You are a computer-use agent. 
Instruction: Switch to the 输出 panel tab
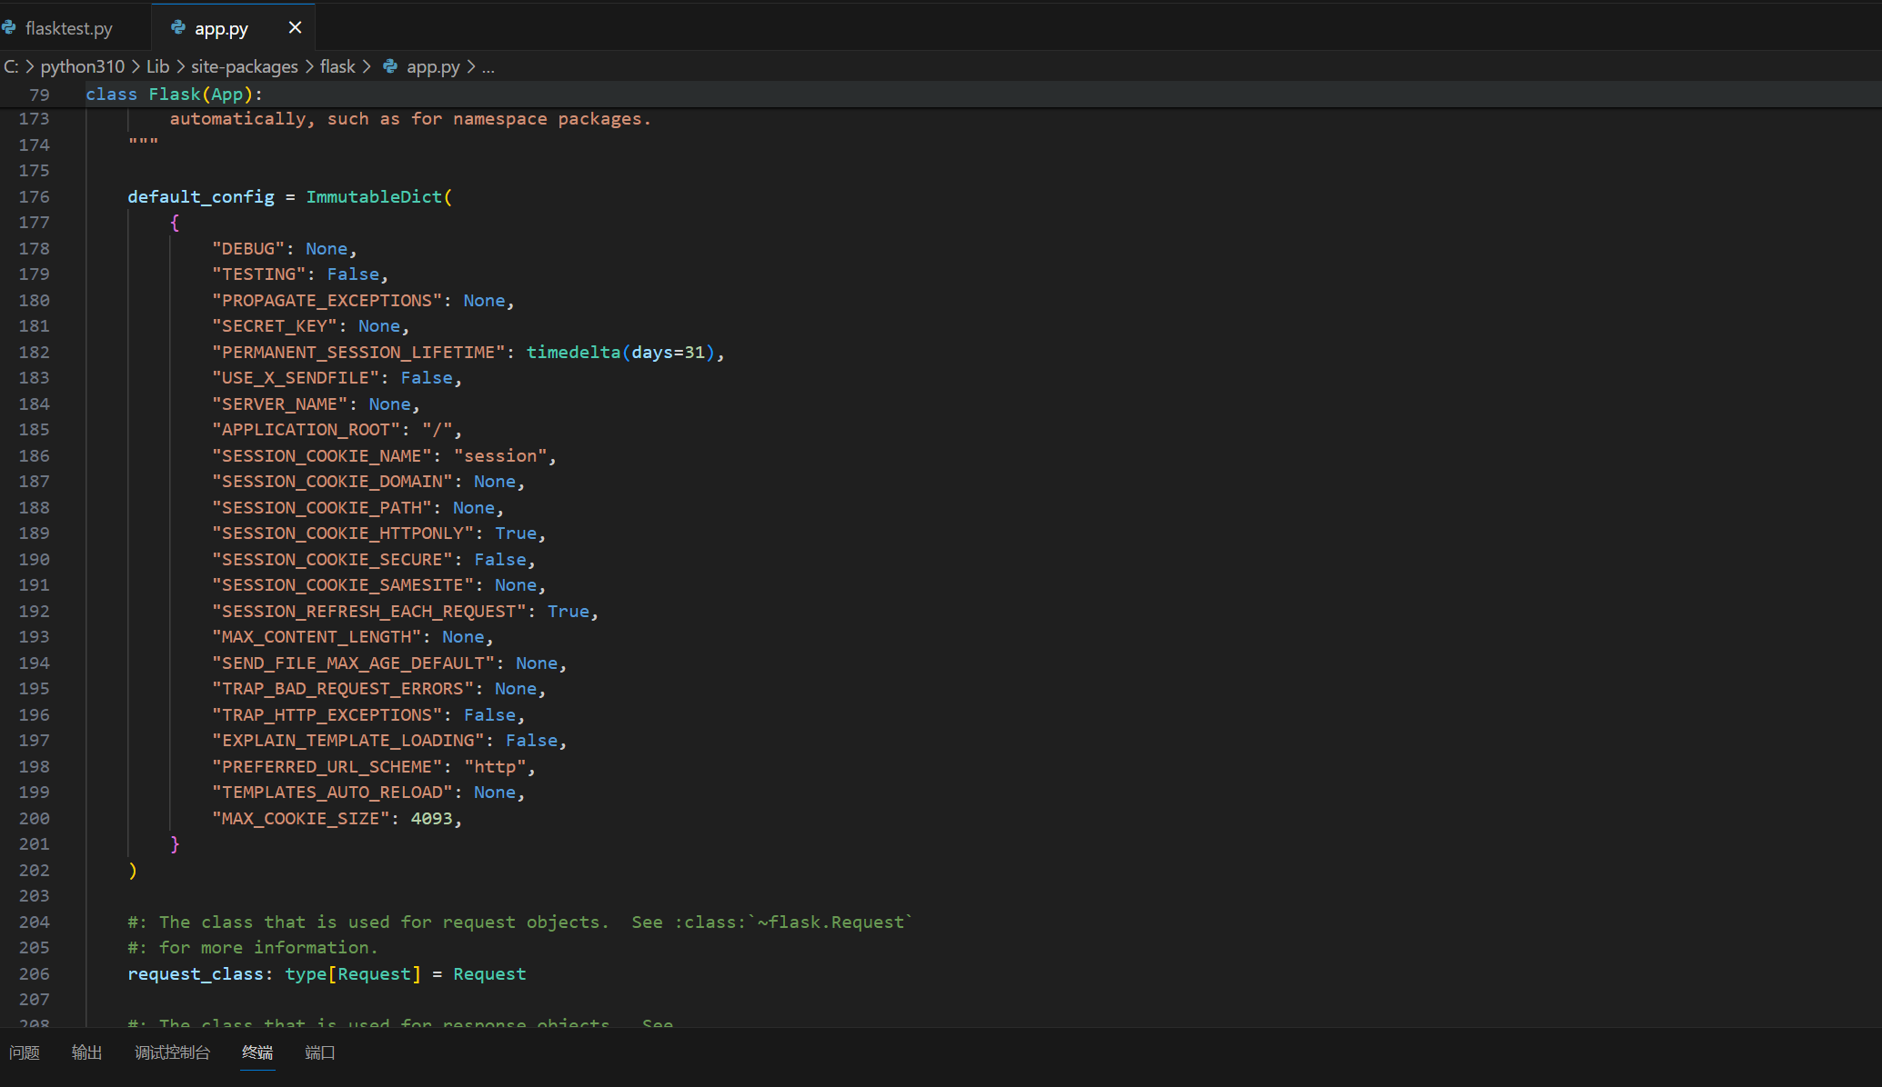[x=87, y=1052]
